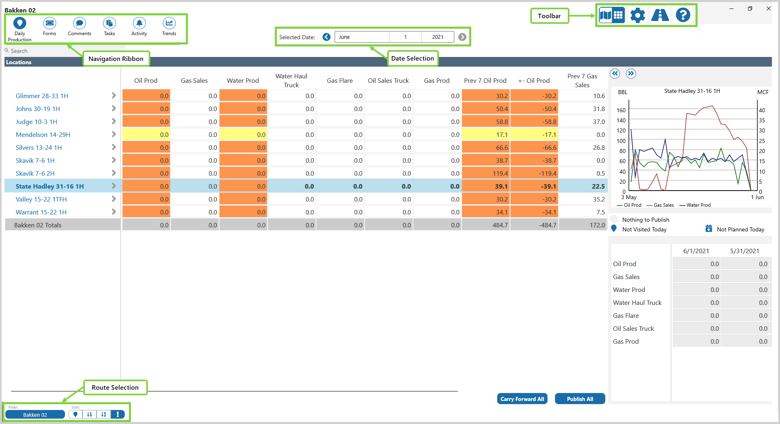
Task: Open settings with the gear icon
Action: point(637,15)
